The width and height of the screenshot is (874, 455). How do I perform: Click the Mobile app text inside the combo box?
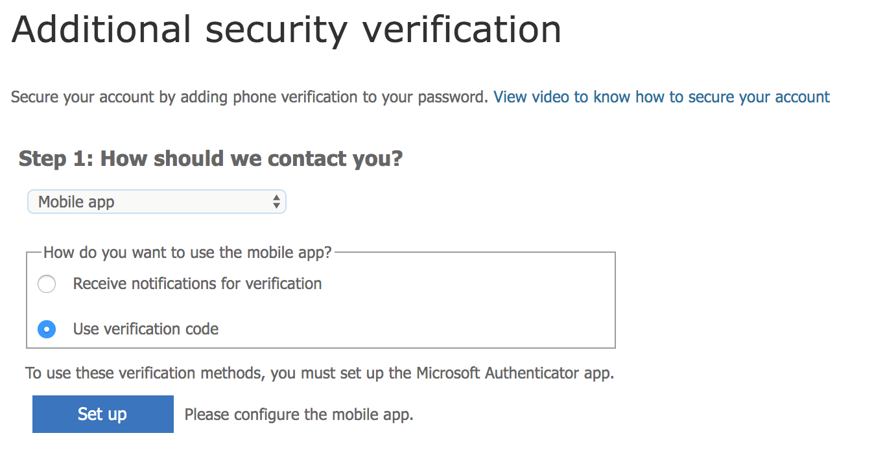point(77,202)
